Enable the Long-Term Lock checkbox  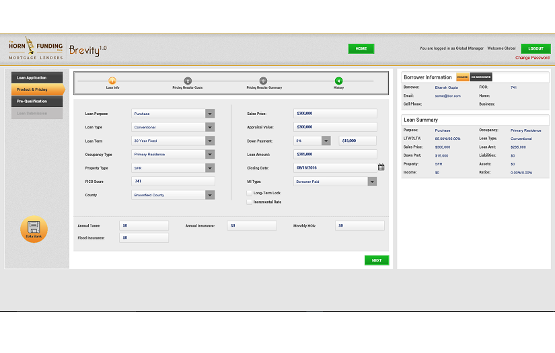click(x=249, y=193)
